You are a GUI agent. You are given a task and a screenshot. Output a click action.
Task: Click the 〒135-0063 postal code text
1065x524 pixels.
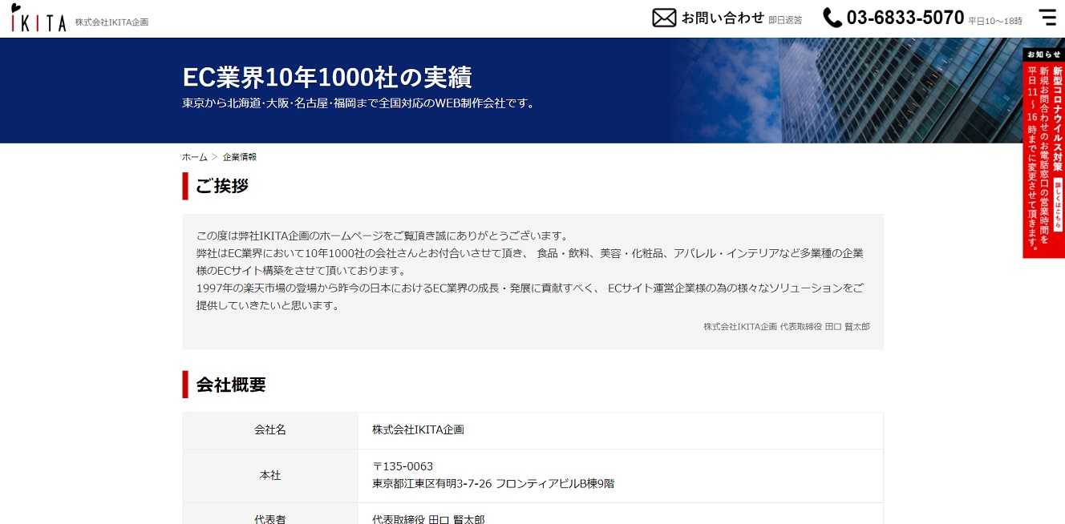point(403,466)
